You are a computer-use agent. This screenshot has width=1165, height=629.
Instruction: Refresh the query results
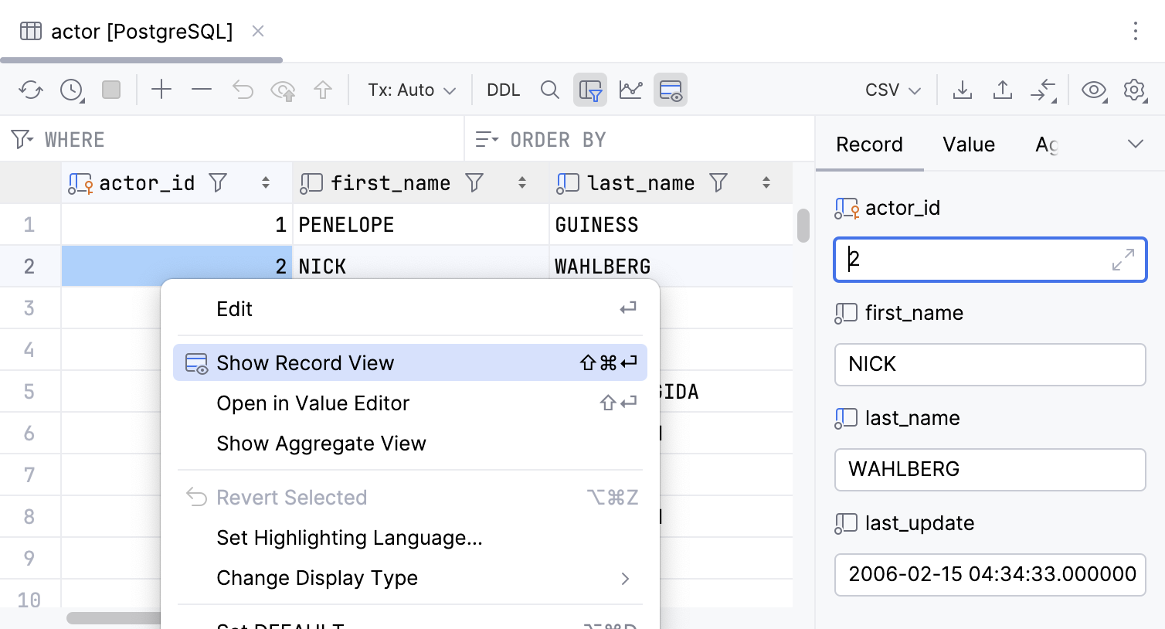(30, 90)
